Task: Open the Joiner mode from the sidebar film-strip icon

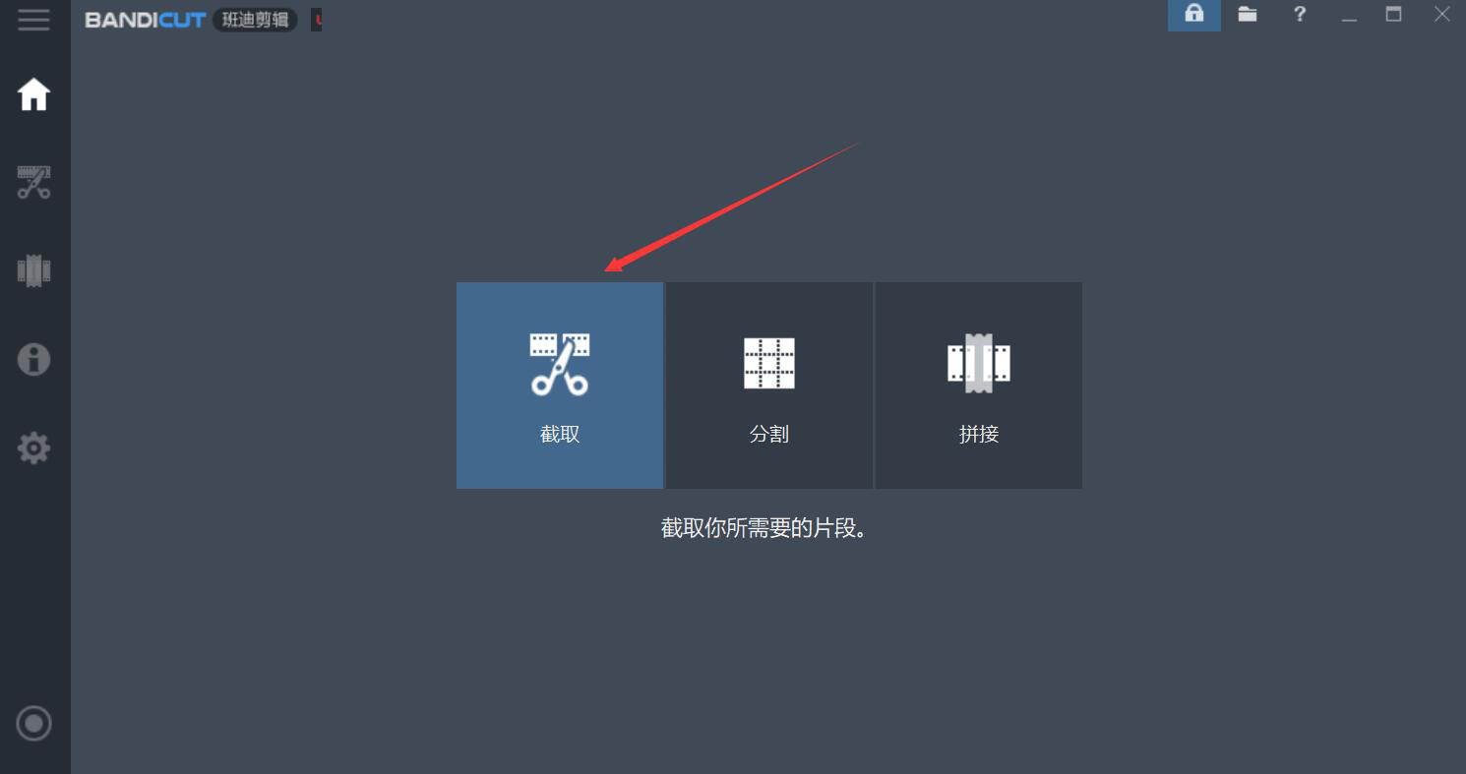Action: click(33, 270)
